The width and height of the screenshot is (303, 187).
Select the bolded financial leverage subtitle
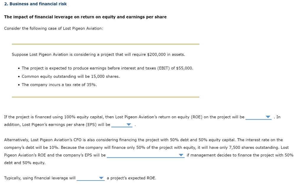[85, 17]
